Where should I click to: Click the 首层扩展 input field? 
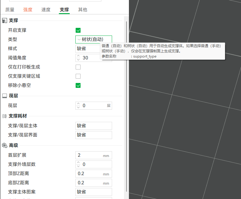click(94, 155)
